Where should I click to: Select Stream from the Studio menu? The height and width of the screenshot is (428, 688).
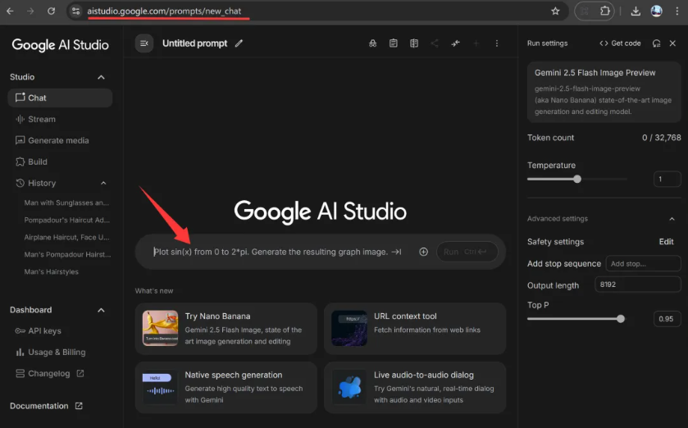tap(42, 119)
